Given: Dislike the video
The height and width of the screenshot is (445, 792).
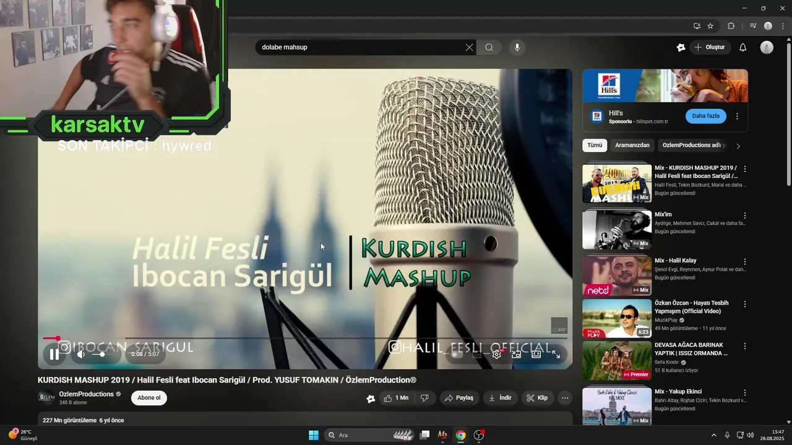Looking at the screenshot, I should click(424, 398).
